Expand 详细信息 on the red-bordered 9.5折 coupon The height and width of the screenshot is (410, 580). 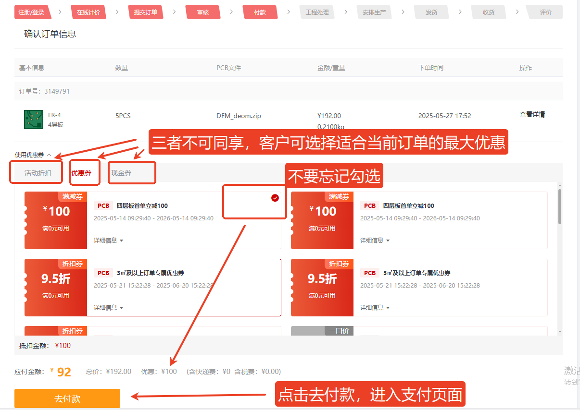[x=108, y=308]
